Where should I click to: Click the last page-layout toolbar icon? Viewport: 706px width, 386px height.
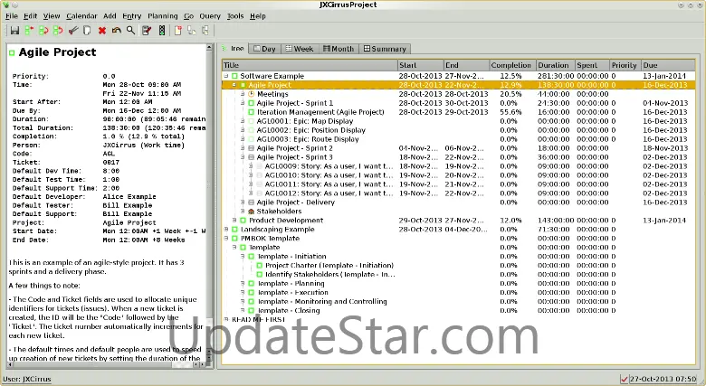[x=205, y=31]
